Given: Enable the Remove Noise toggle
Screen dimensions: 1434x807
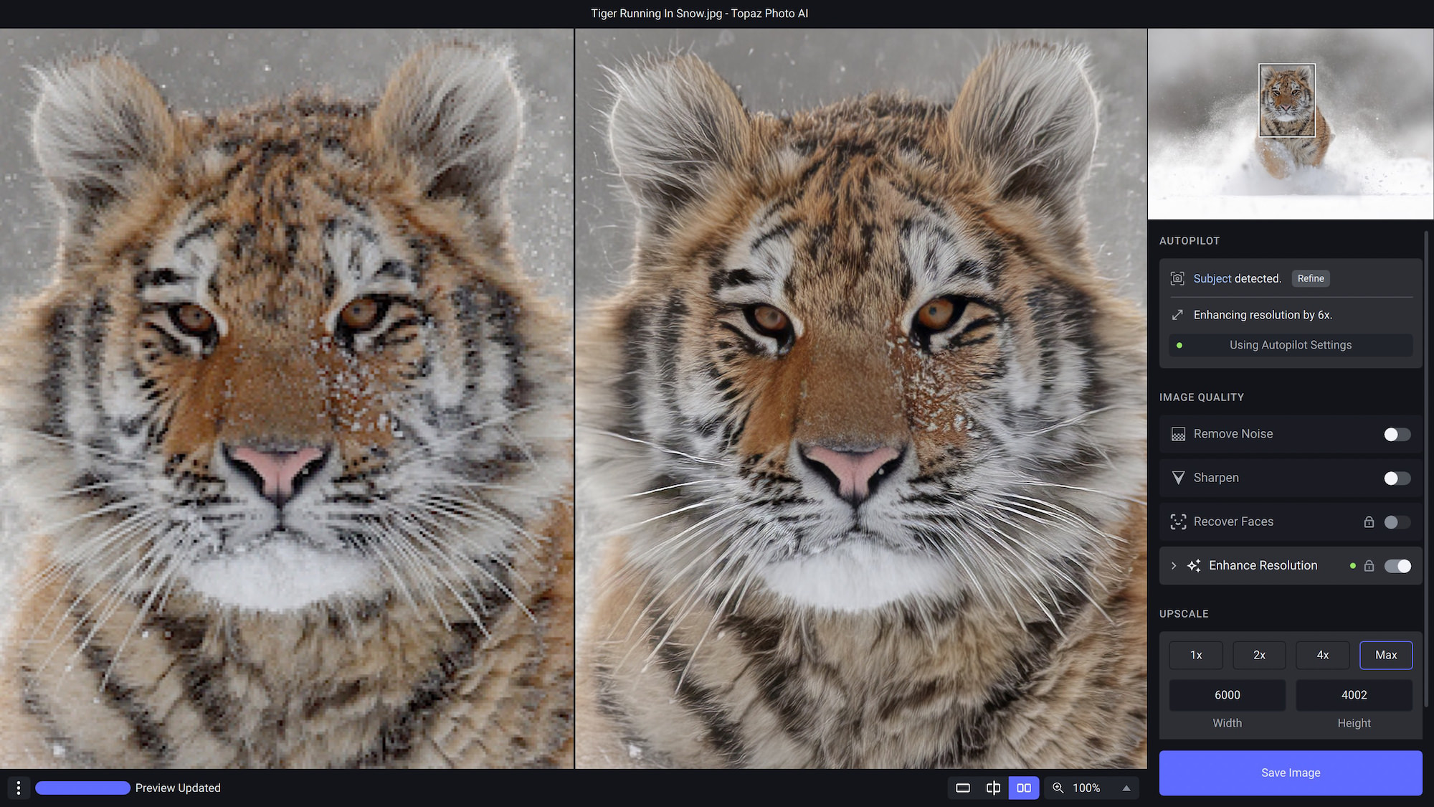Looking at the screenshot, I should 1396,434.
